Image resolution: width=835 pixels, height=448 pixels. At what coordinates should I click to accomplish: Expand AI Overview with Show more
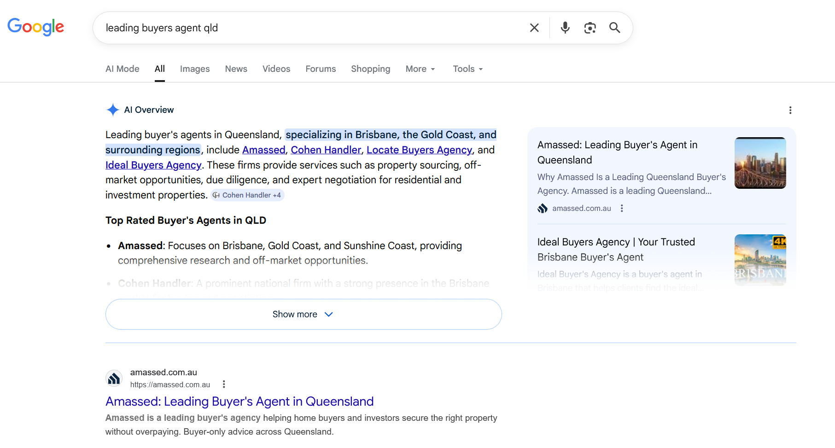[304, 314]
